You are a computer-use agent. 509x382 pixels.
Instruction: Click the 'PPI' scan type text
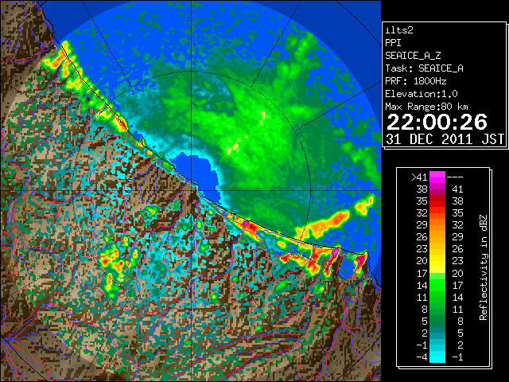pyautogui.click(x=393, y=43)
